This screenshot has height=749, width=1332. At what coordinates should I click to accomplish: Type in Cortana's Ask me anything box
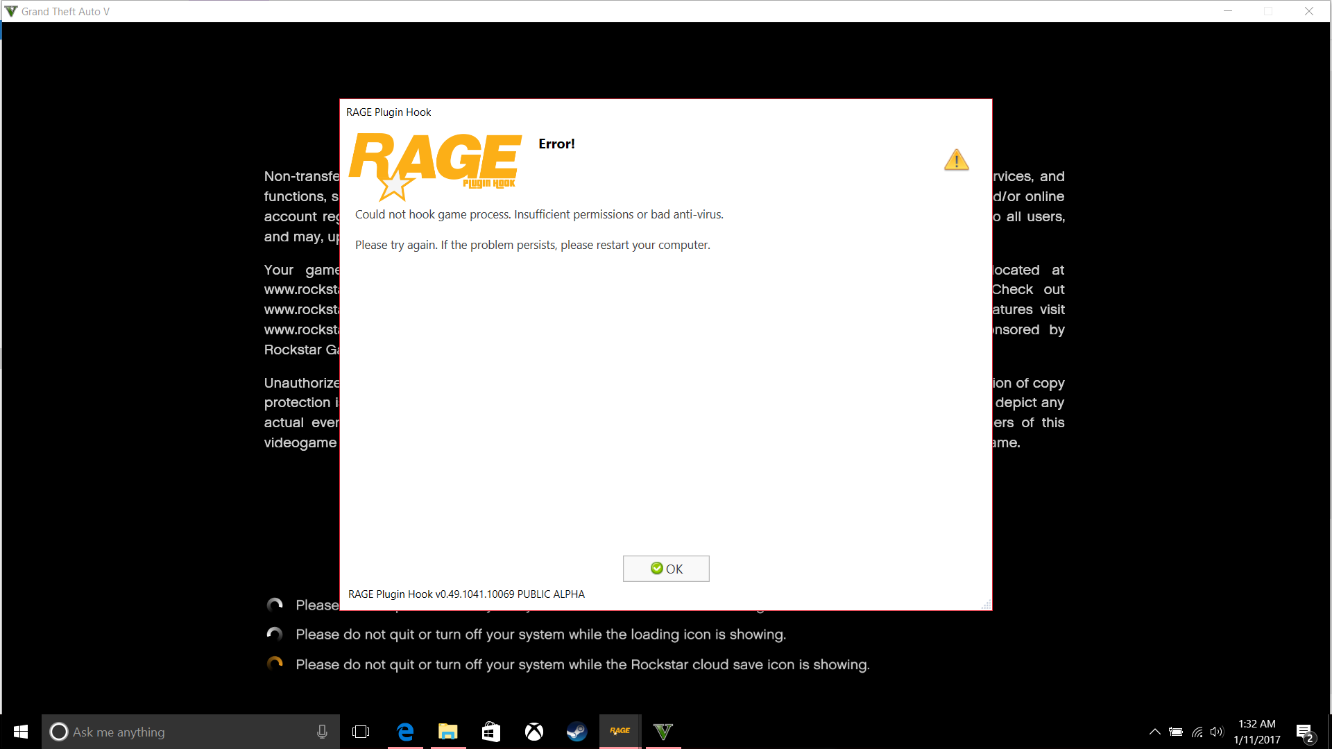[x=180, y=732]
